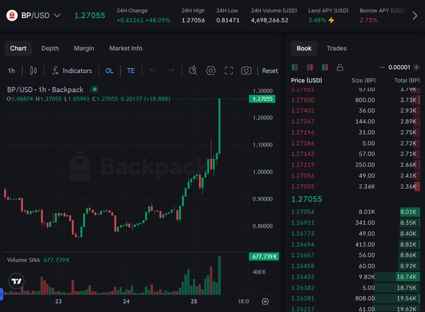Select ask price 1.27367
The width and height of the screenshot is (425, 312).
(x=302, y=121)
